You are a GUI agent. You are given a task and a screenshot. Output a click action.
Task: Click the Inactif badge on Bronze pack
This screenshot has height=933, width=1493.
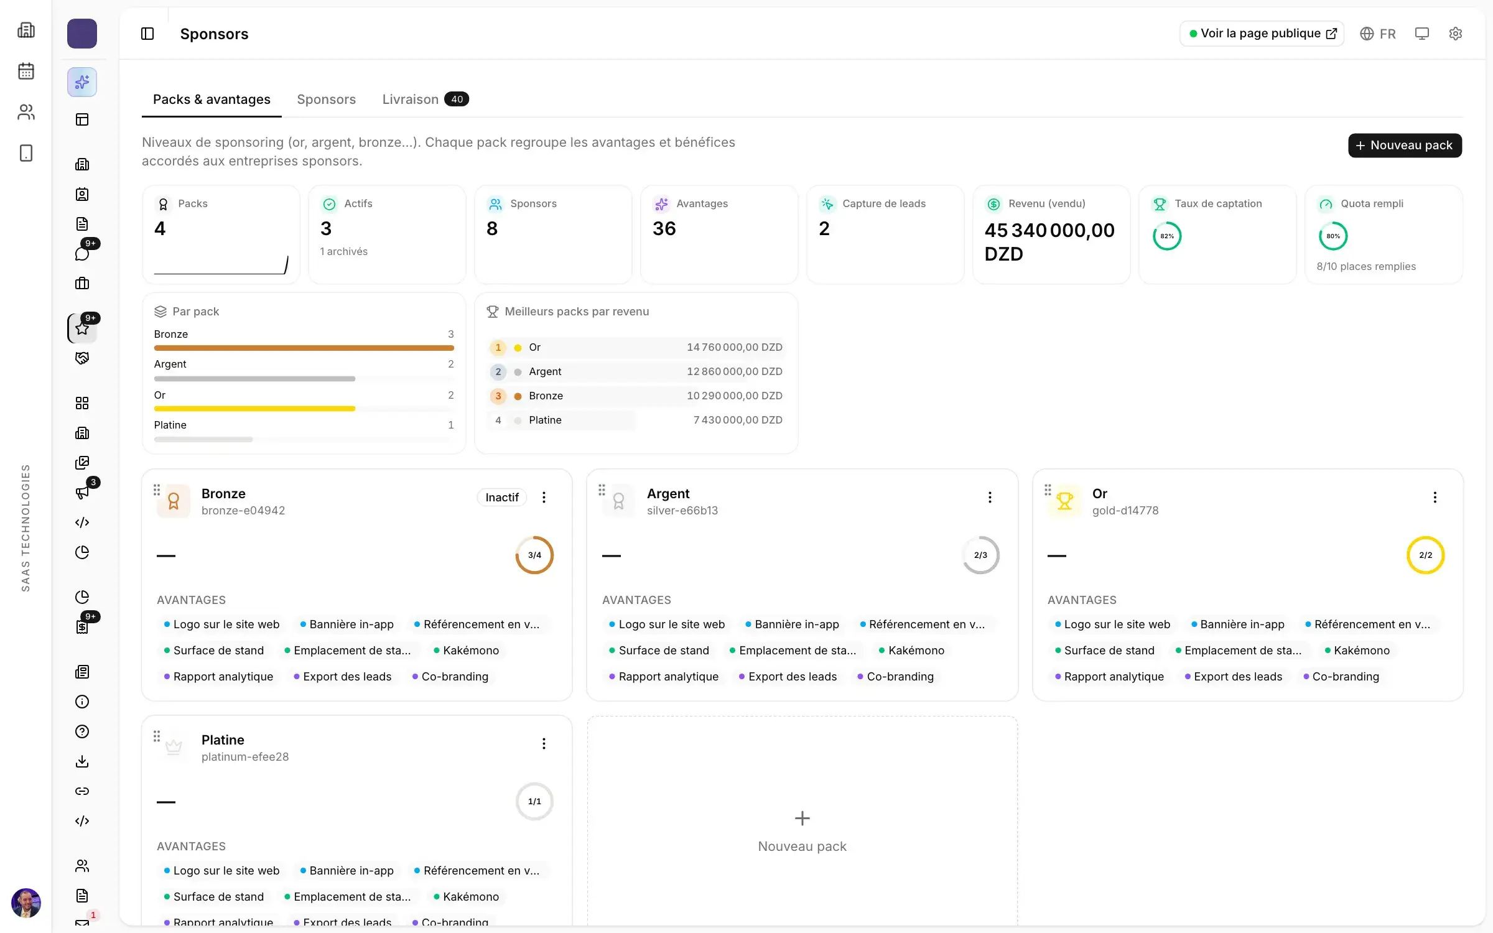tap(501, 497)
